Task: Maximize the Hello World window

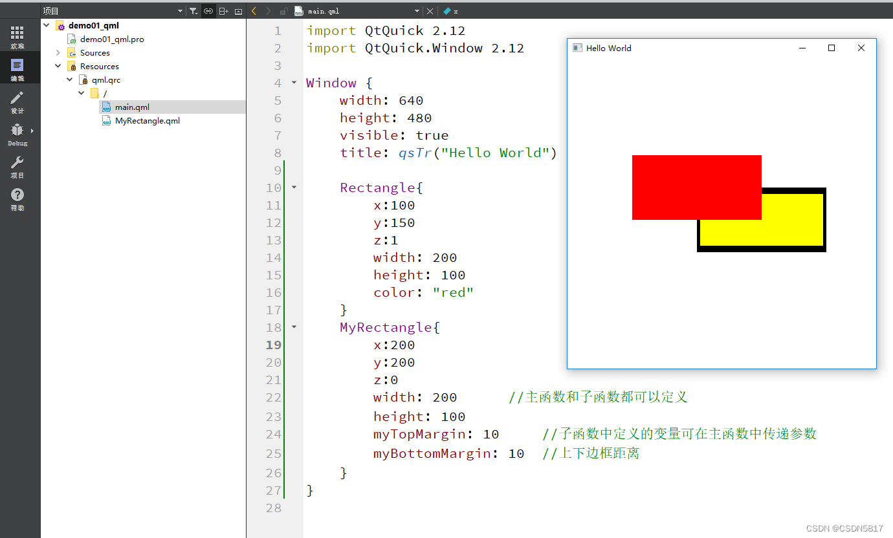Action: pyautogui.click(x=832, y=48)
